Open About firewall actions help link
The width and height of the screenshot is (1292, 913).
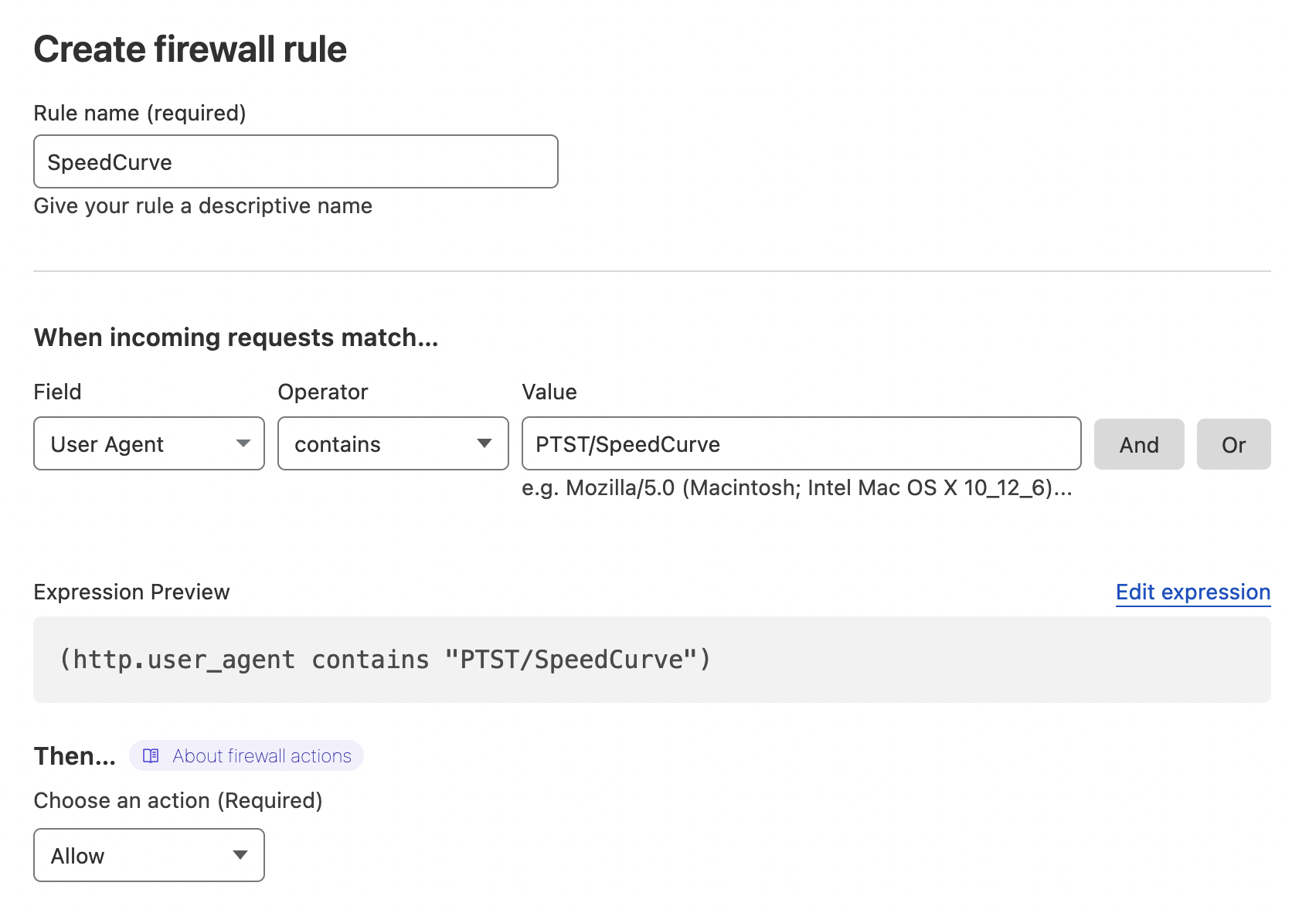pyautogui.click(x=246, y=755)
